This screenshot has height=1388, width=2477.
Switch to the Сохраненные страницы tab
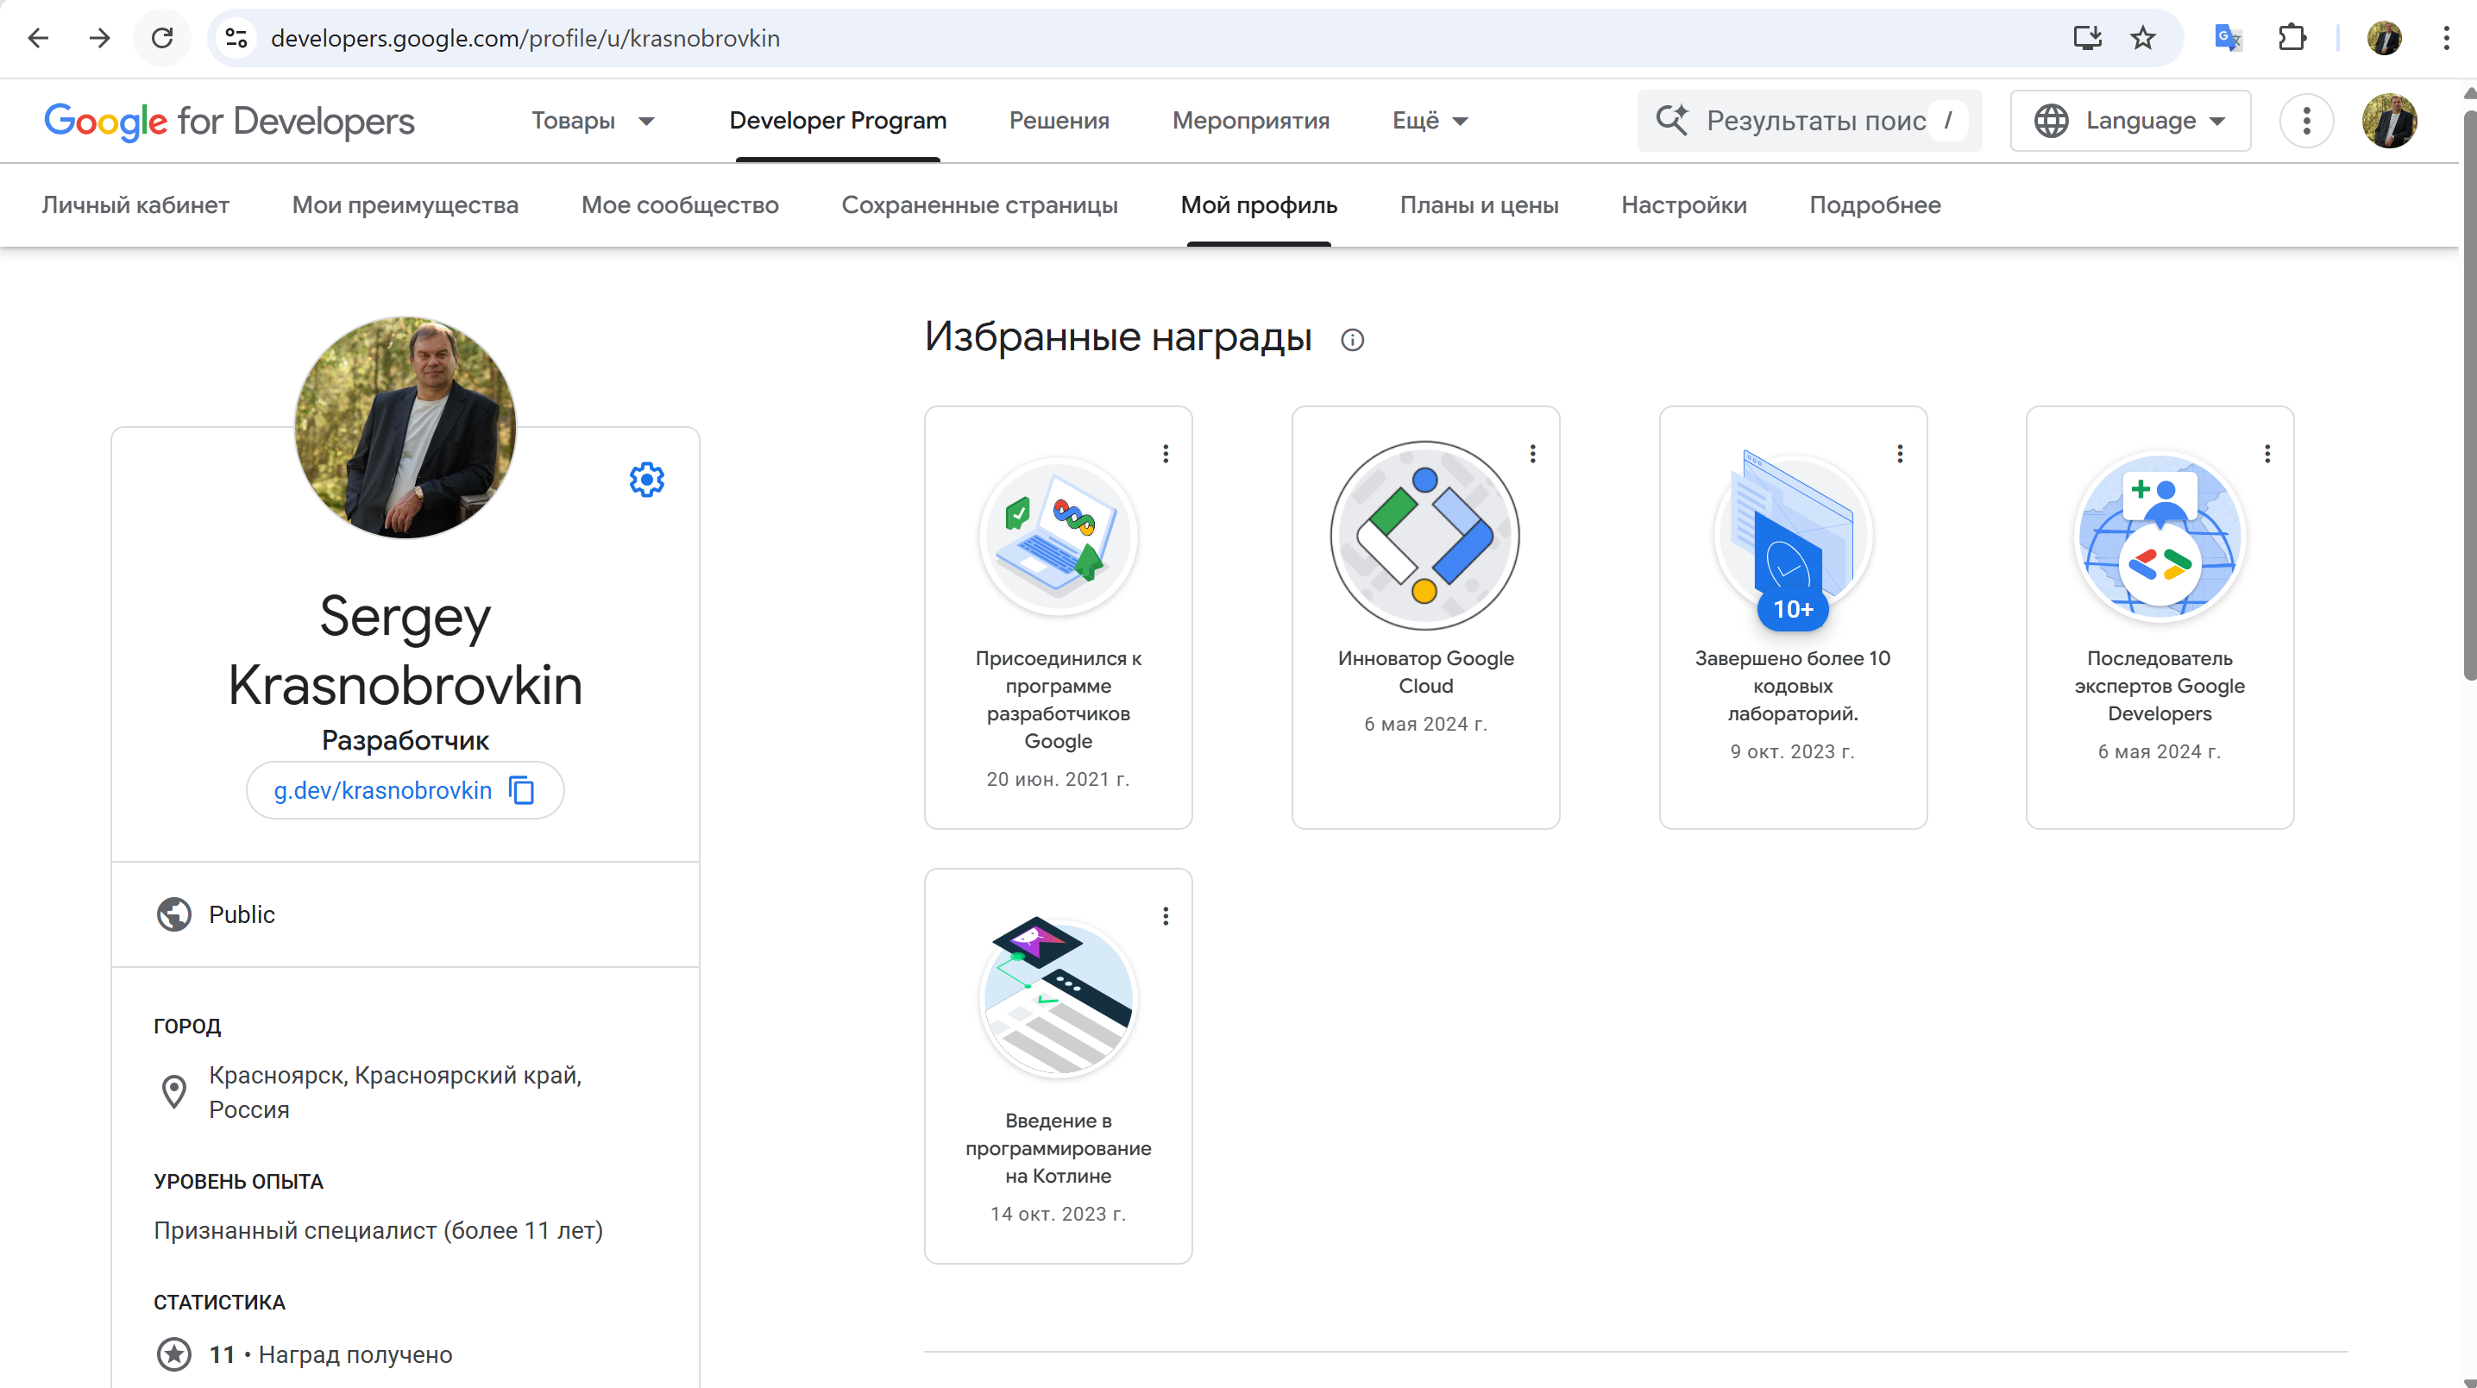pos(980,204)
